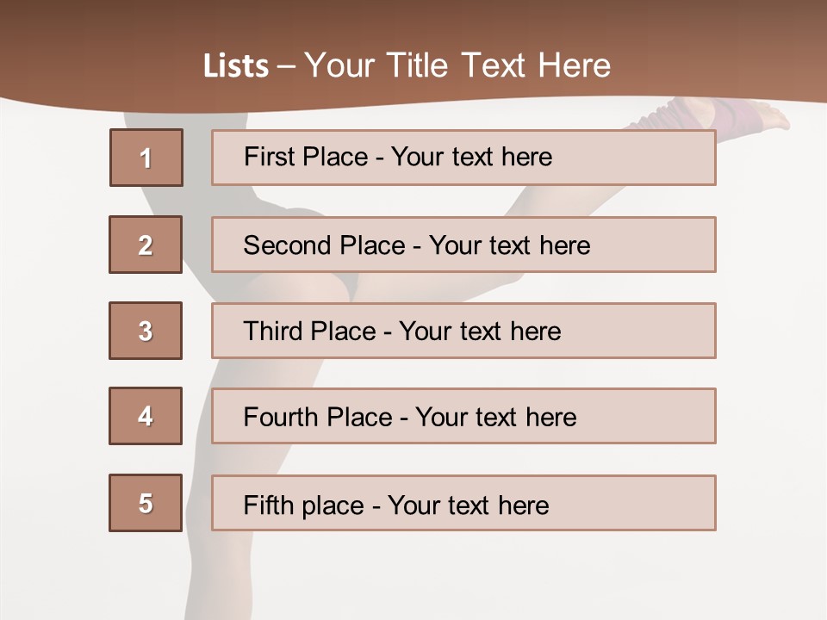Select the number 5 box
827x620 pixels.
146,503
